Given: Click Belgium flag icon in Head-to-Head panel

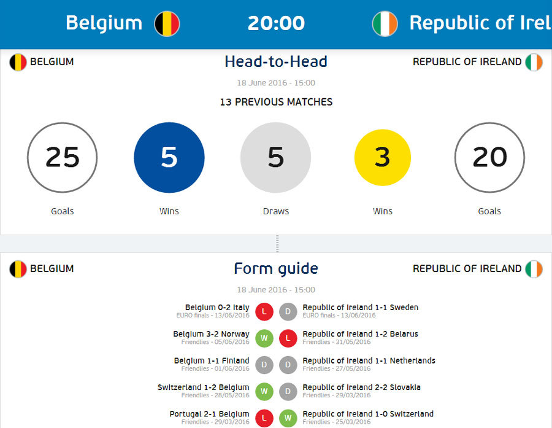Looking at the screenshot, I should 18,62.
